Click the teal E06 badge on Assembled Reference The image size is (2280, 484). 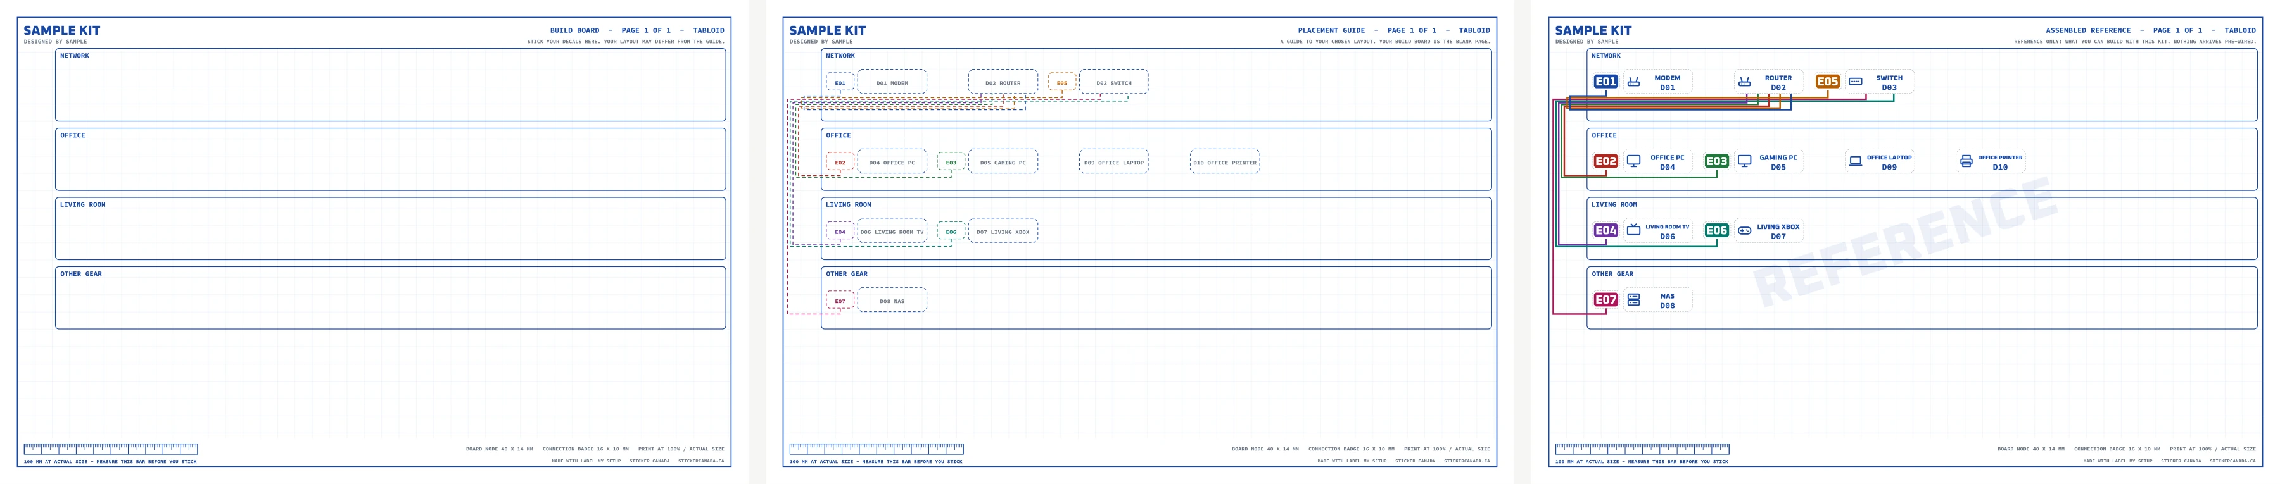(1716, 230)
